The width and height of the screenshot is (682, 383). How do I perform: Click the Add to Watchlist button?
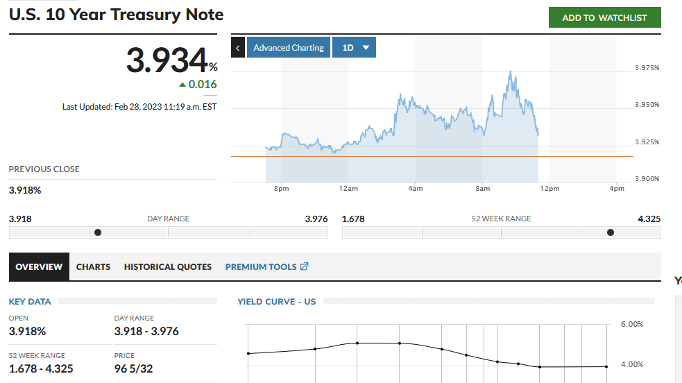coord(604,17)
